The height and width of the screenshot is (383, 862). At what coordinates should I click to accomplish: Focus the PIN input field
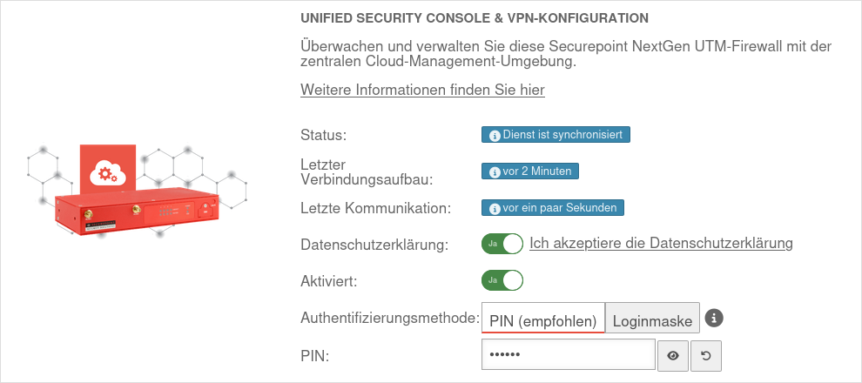pyautogui.click(x=568, y=356)
